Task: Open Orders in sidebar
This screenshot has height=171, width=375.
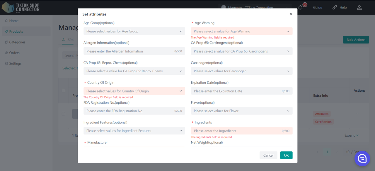Action: 14,53
